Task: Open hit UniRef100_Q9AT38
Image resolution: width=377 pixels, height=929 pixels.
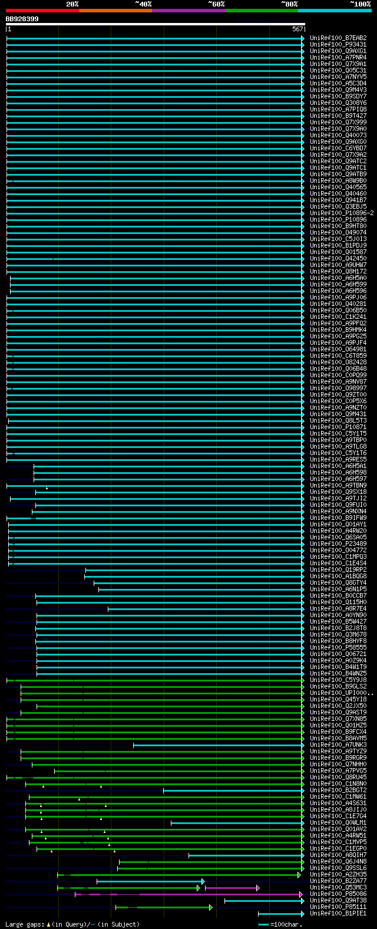Action: pyautogui.click(x=338, y=901)
